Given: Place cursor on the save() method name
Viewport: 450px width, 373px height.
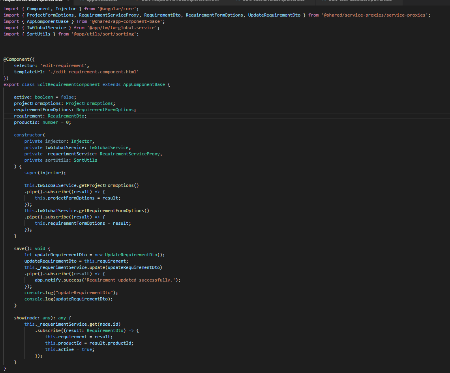Looking at the screenshot, I should pyautogui.click(x=19, y=248).
